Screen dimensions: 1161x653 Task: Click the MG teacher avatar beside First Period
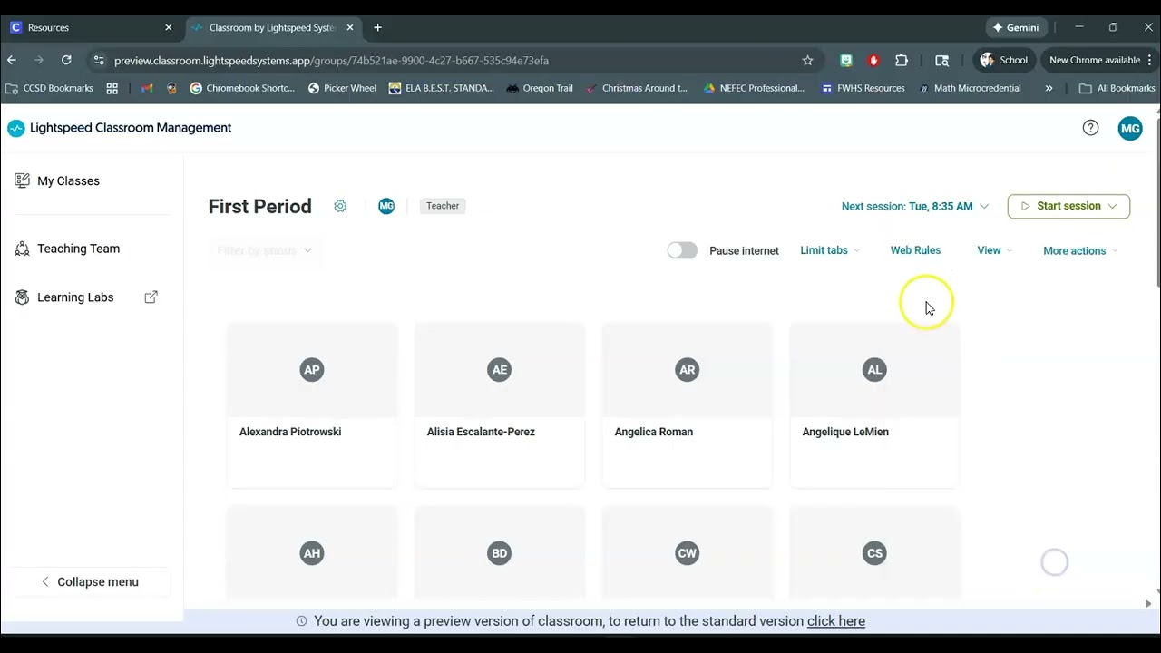tap(386, 206)
